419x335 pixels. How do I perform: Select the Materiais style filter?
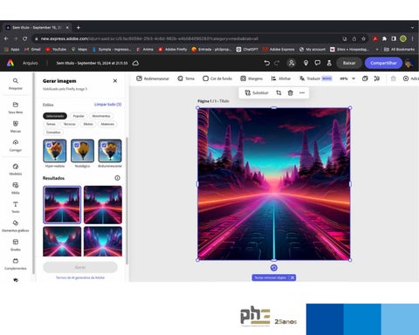click(x=107, y=124)
